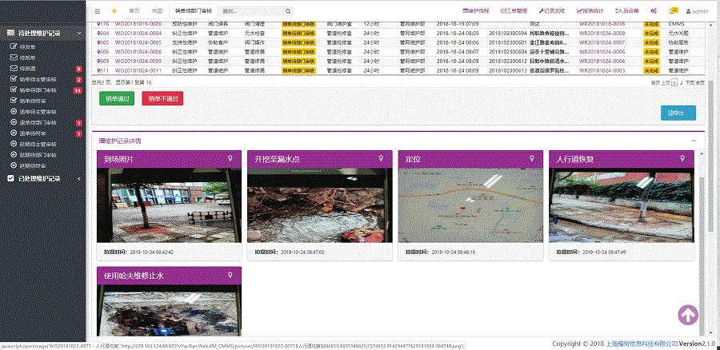Switch to the 地图 tab

click(x=157, y=11)
